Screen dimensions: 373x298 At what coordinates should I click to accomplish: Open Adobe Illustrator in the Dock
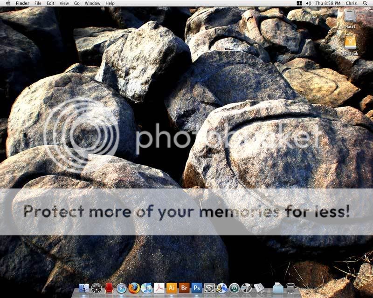tap(172, 288)
